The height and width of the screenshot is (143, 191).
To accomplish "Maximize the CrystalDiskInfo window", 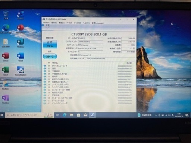I will click(x=127, y=19).
